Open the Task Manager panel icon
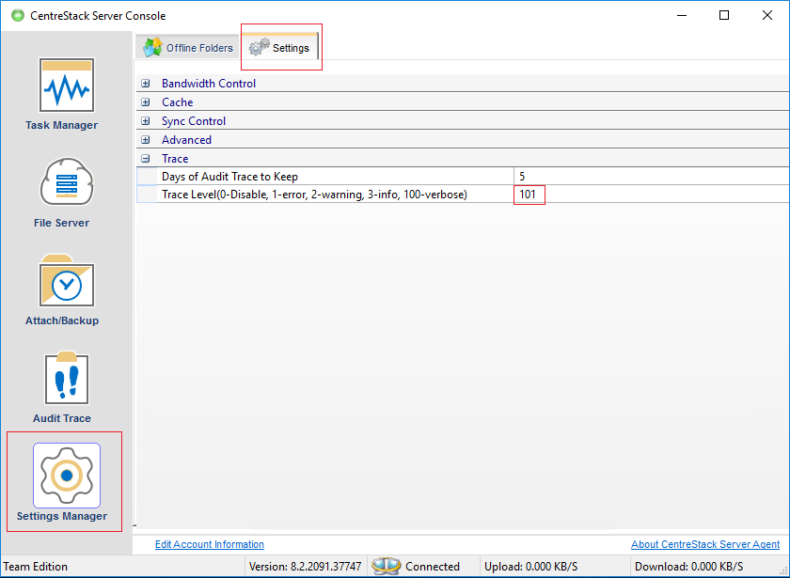 [67, 86]
